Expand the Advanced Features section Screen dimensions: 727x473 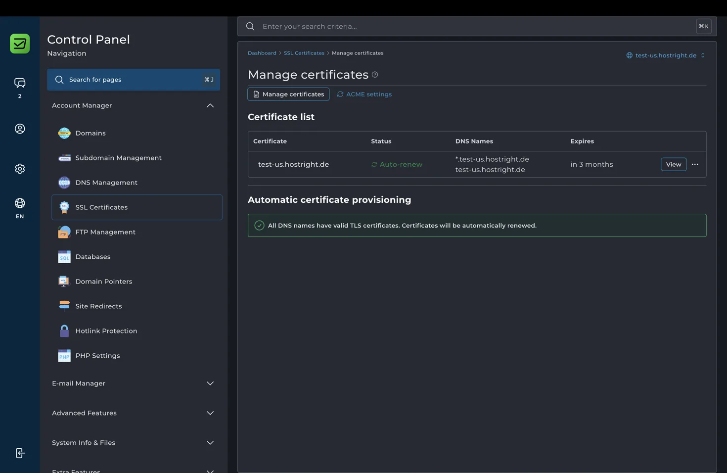click(133, 413)
